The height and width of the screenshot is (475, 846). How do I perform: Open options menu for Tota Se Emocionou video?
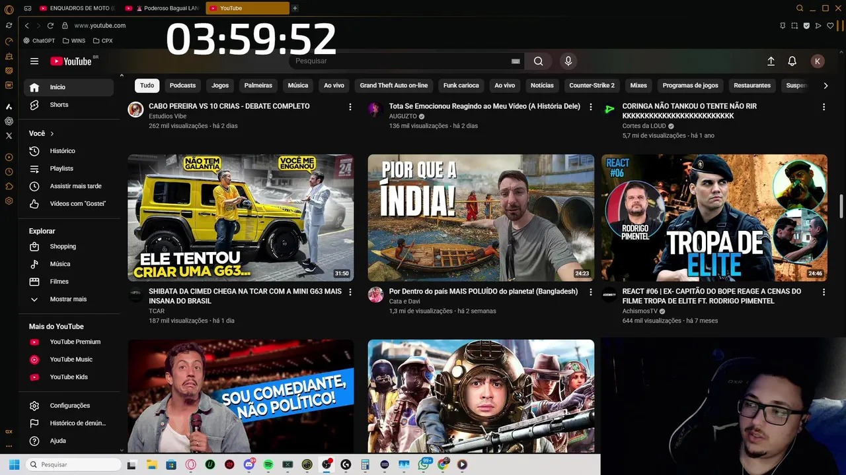(x=591, y=107)
